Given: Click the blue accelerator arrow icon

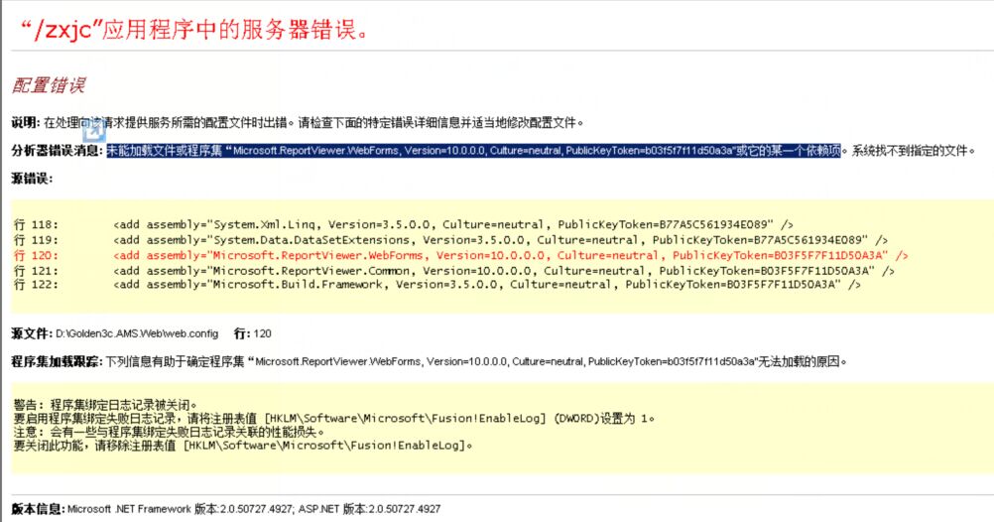Looking at the screenshot, I should (x=93, y=131).
